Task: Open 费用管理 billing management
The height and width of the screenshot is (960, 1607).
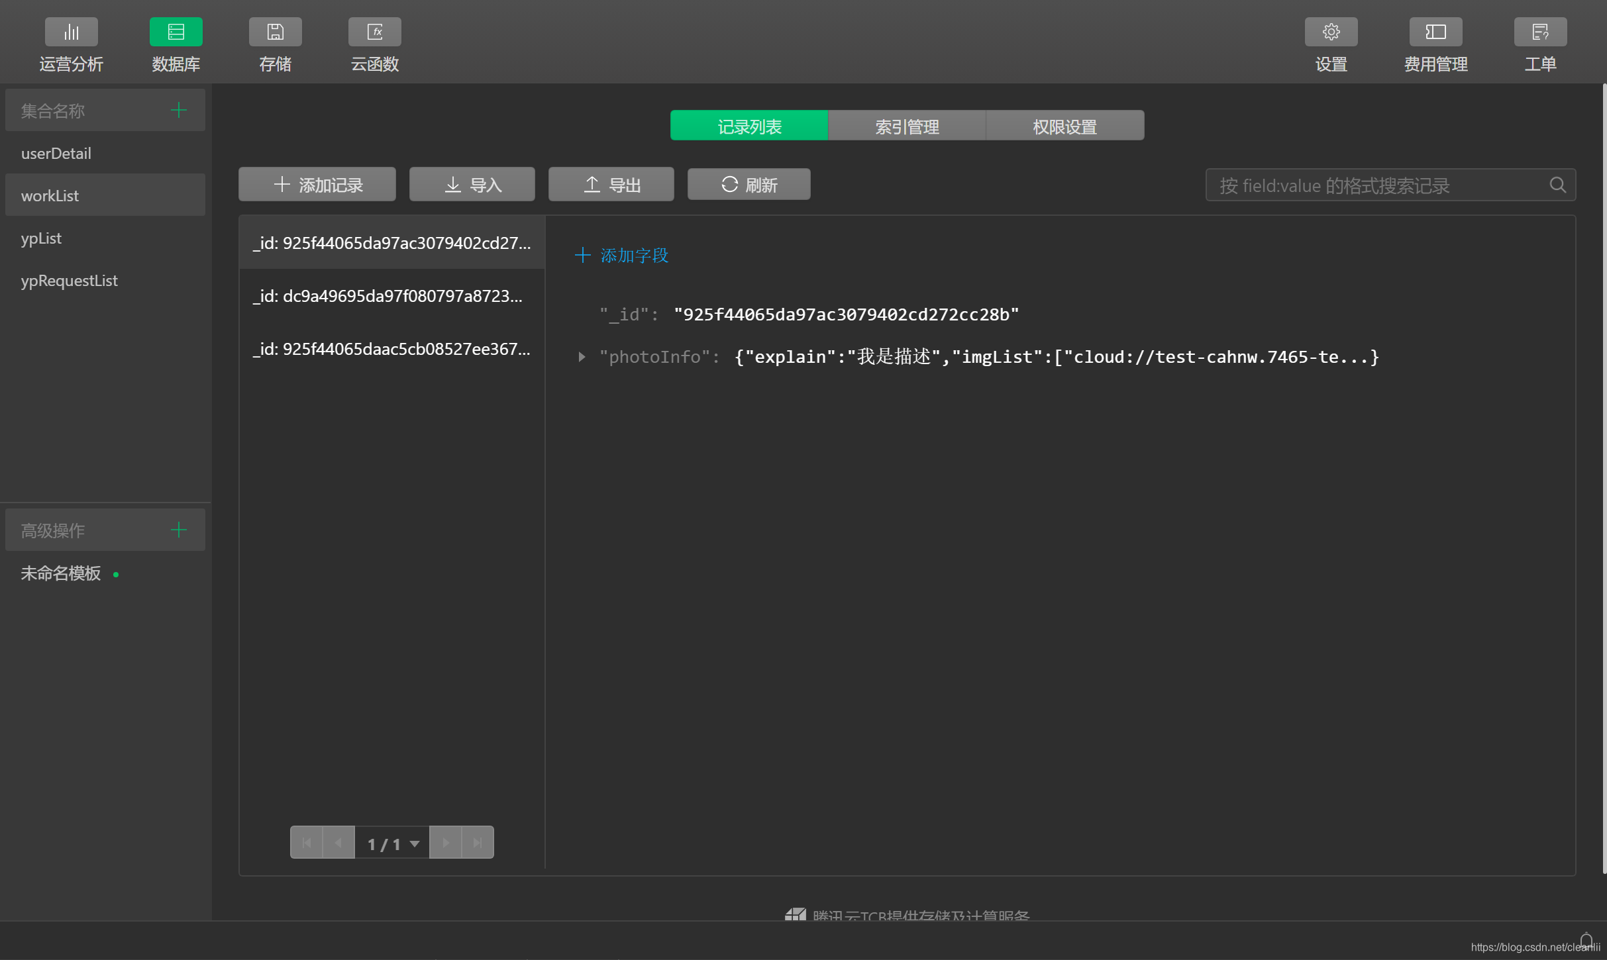Action: pyautogui.click(x=1435, y=45)
